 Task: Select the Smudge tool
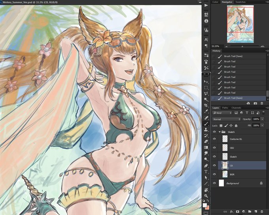[x=206, y=153]
